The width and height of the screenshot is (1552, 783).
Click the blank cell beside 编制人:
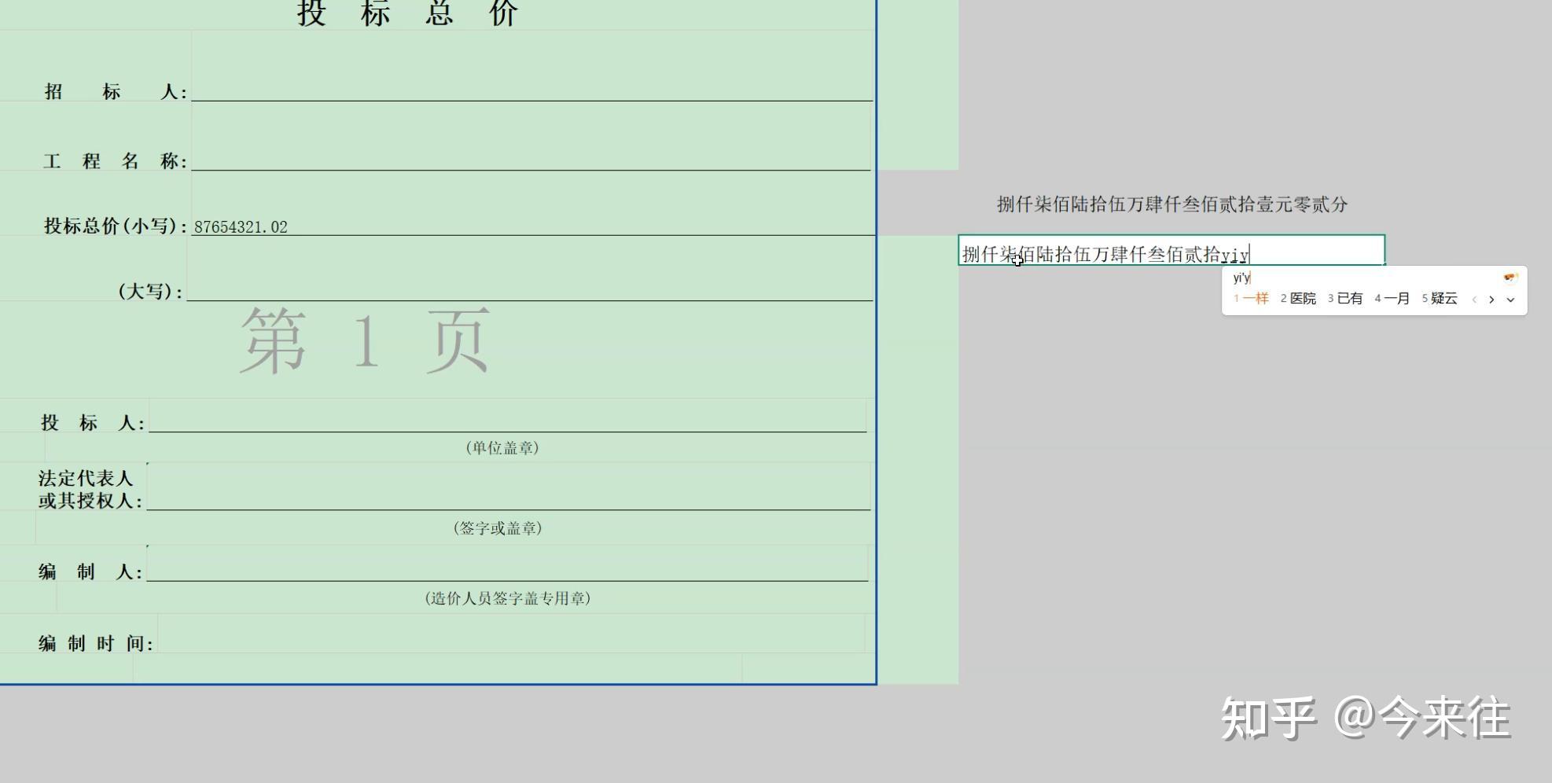(x=507, y=569)
